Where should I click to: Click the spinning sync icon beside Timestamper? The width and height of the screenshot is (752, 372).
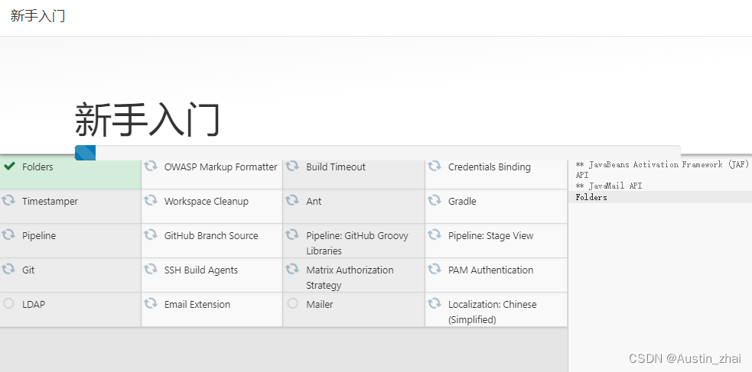[9, 201]
